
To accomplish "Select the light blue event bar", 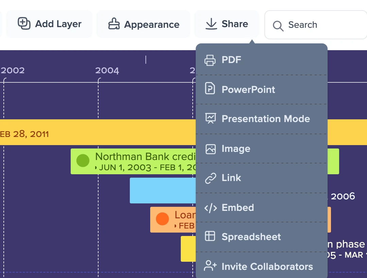I will 163,191.
